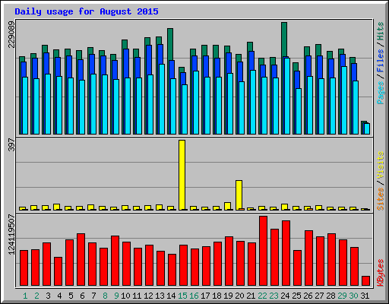Click day 9 on the date axis

pyautogui.click(x=116, y=296)
